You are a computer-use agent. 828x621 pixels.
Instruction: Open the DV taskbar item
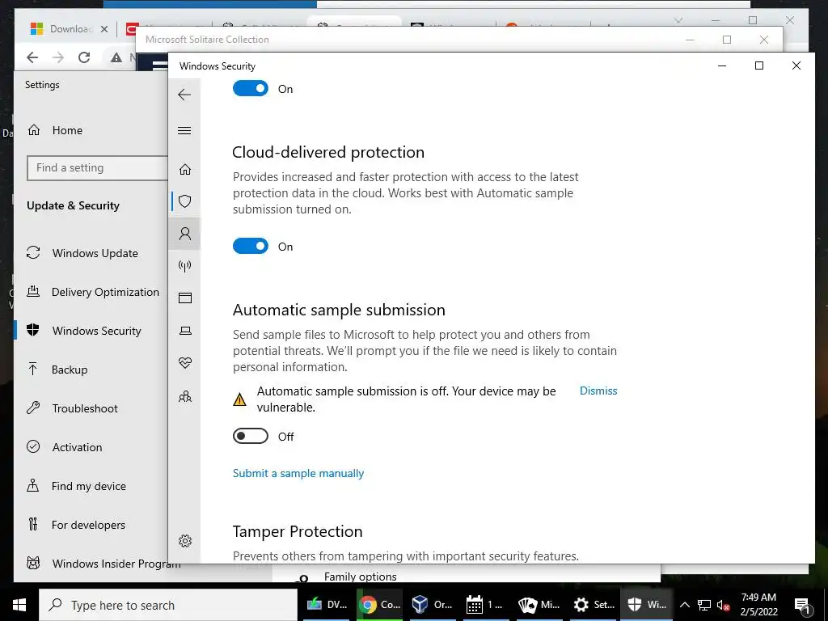tap(327, 605)
